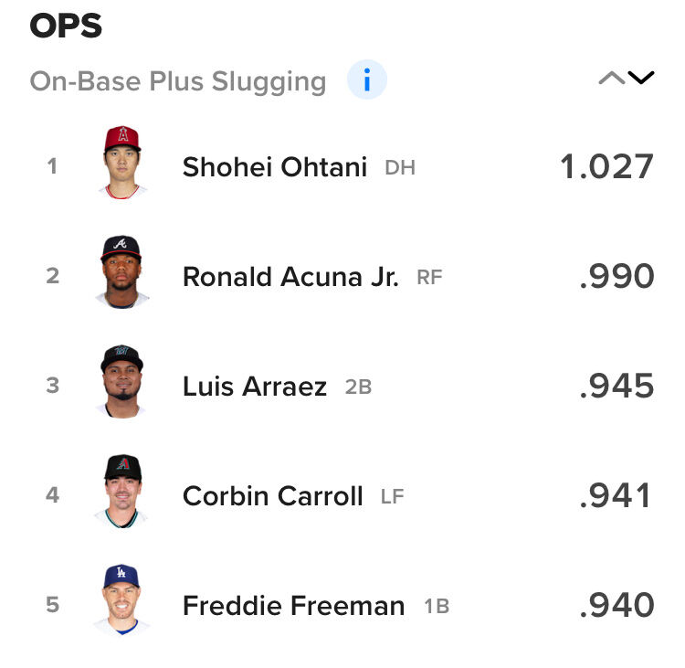685x668 pixels.
Task: Click the On-Base Plus Slugging subtitle
Action: (178, 81)
